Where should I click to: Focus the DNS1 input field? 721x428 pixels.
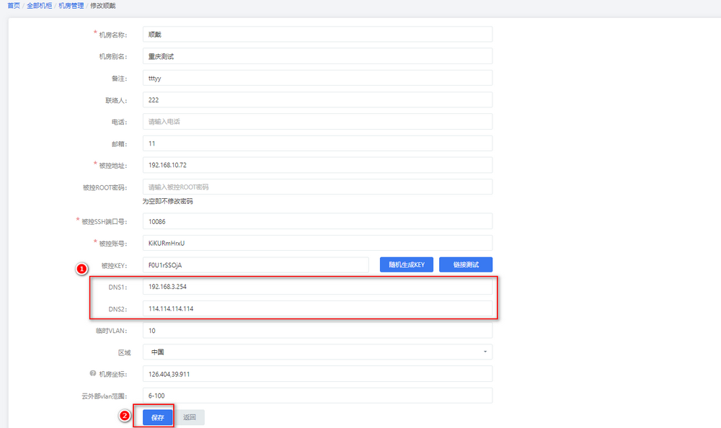[317, 287]
